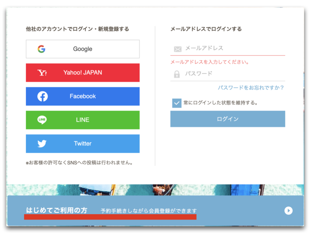Continue with the Twitter button
The width and height of the screenshot is (314, 237).
click(x=83, y=144)
